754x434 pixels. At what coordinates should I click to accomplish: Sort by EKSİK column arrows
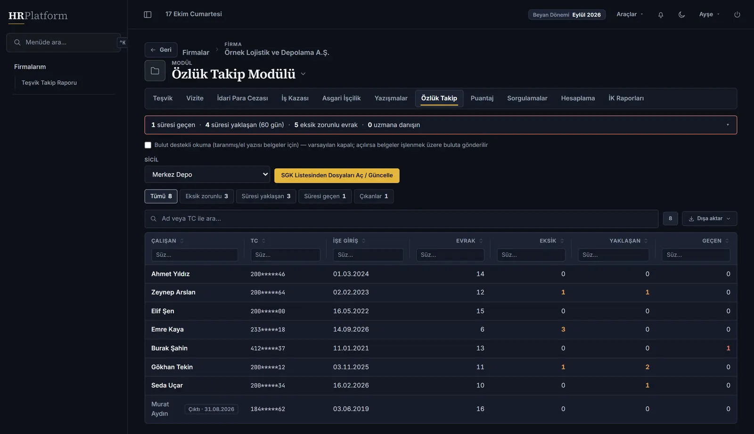coord(562,241)
